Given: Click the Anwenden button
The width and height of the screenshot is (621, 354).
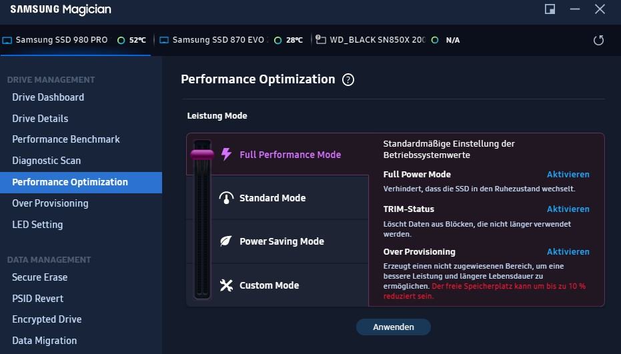Looking at the screenshot, I should click(x=394, y=327).
